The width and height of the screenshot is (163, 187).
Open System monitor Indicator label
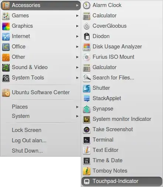[x=122, y=119]
